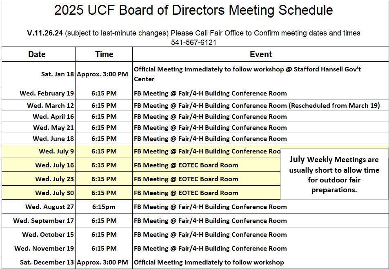The width and height of the screenshot is (389, 269).
Task: Select the Date column header
Action: (x=37, y=54)
